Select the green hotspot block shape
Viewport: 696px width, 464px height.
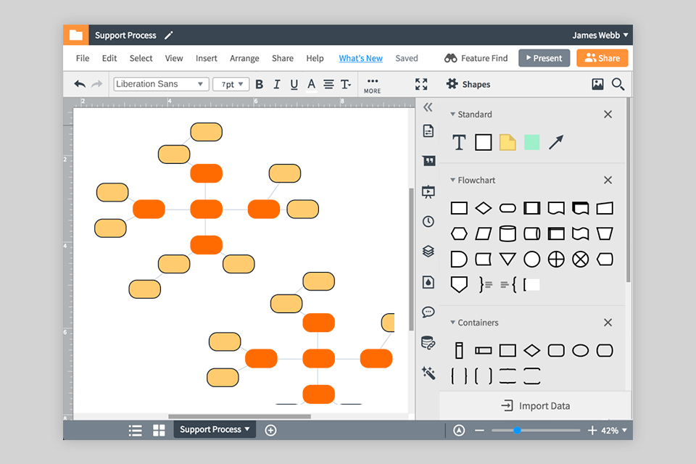(x=531, y=143)
